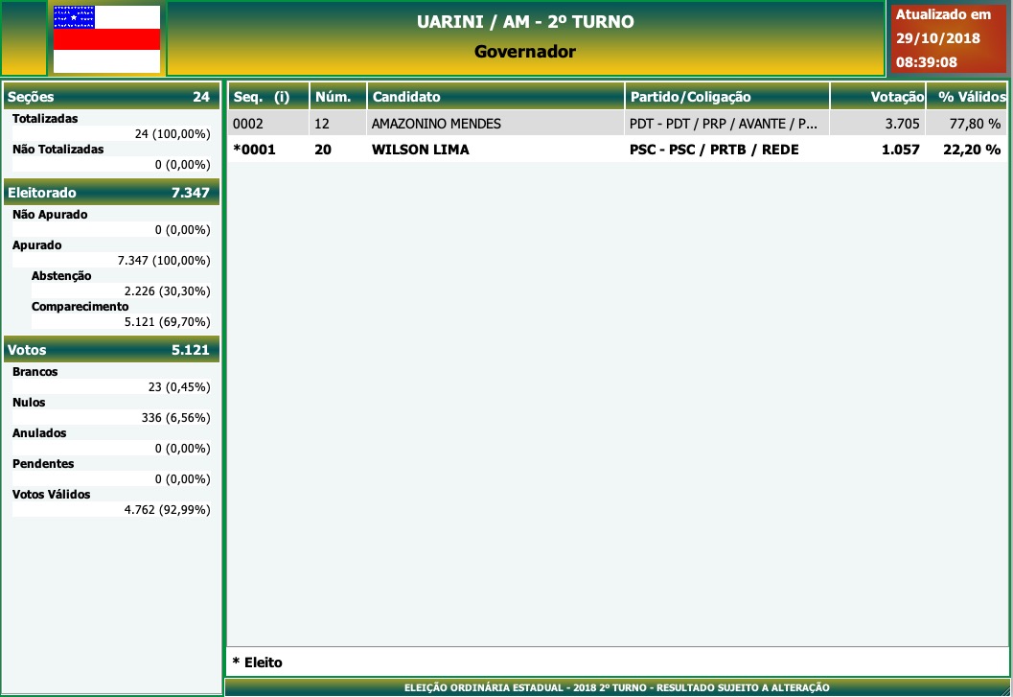
Task: Click the Amazonas state flag image
Action: 106,38
